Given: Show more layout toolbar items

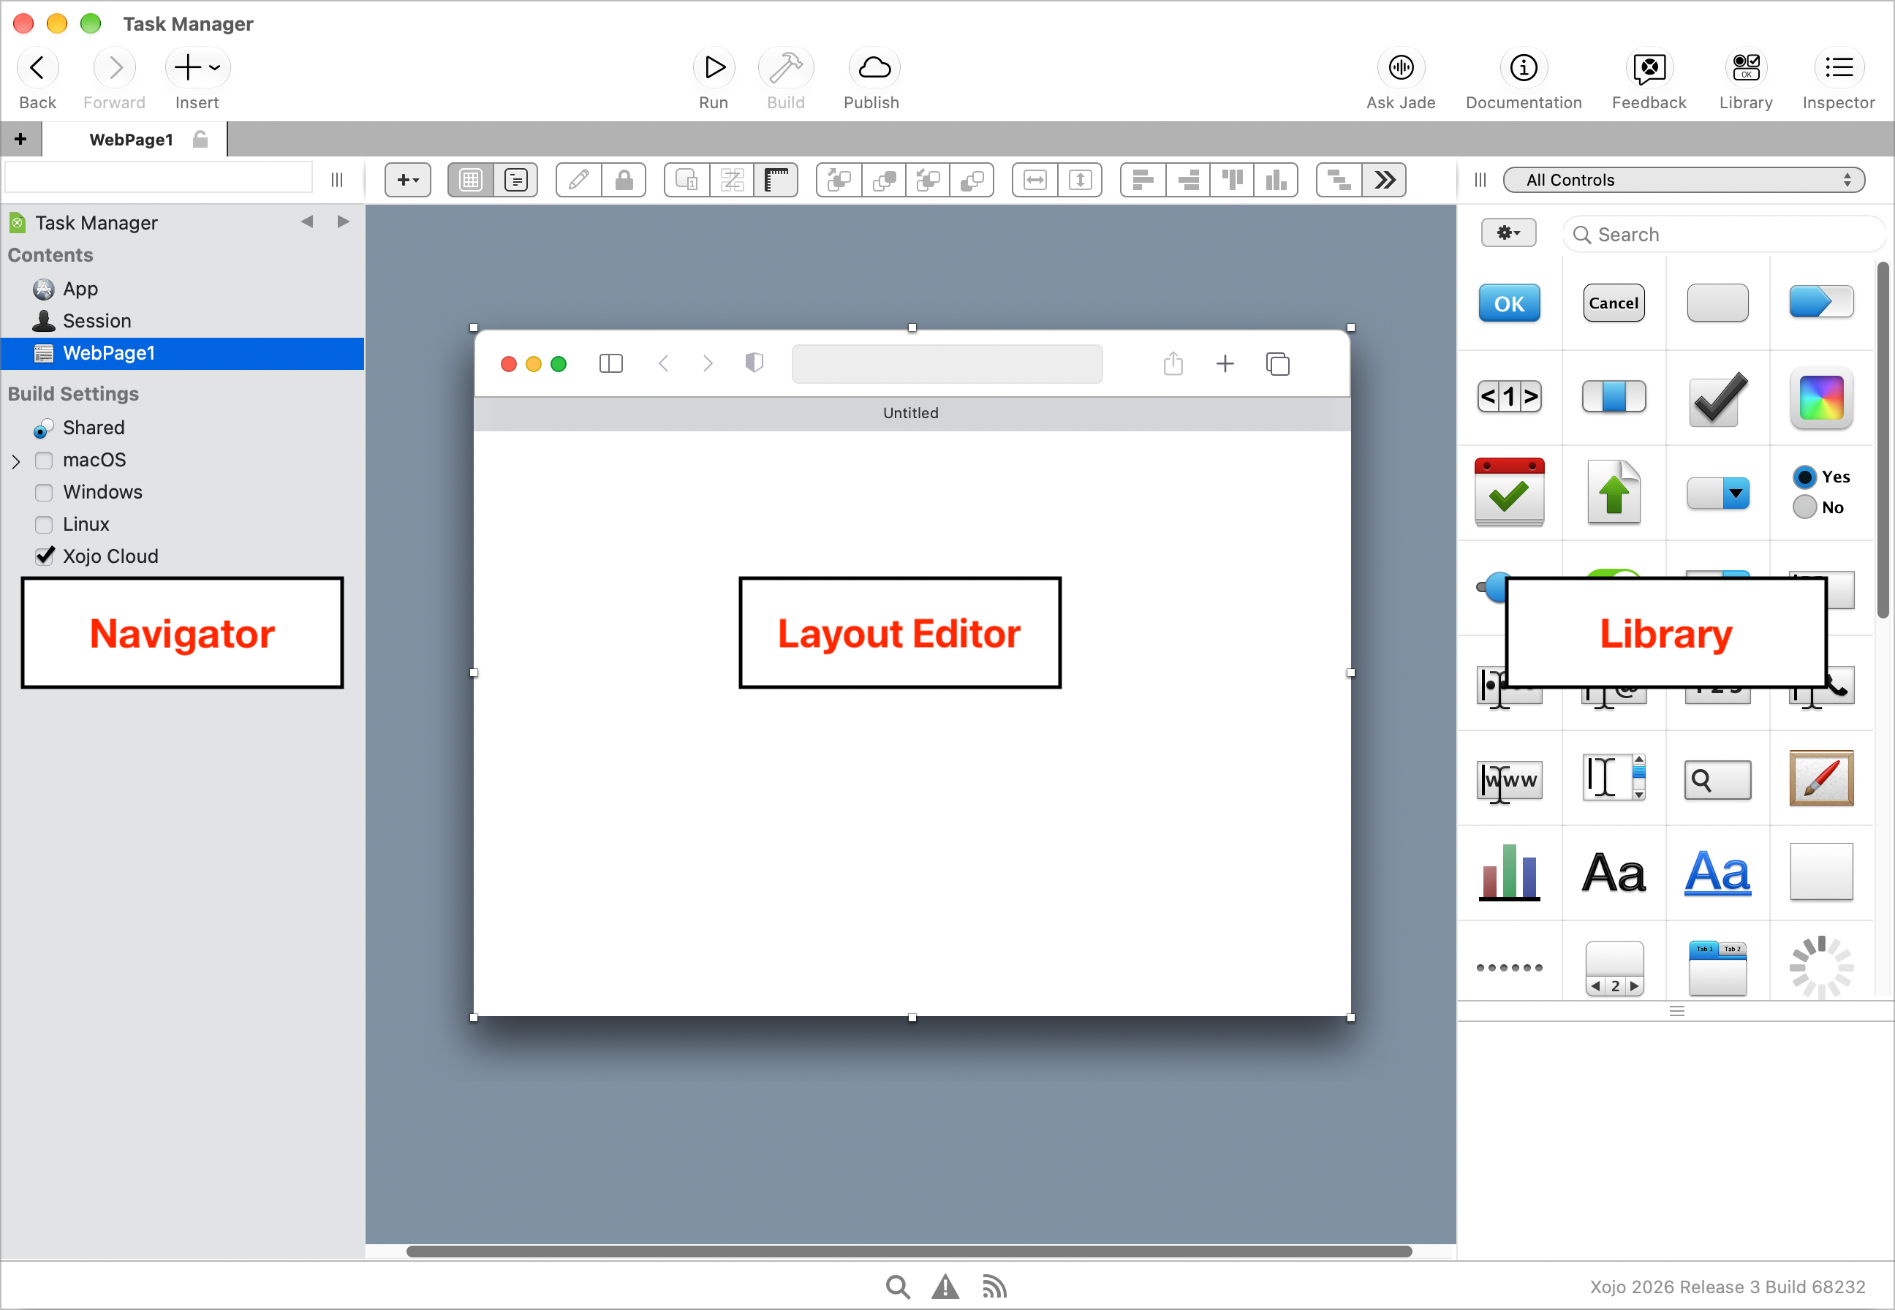Looking at the screenshot, I should (x=1385, y=180).
